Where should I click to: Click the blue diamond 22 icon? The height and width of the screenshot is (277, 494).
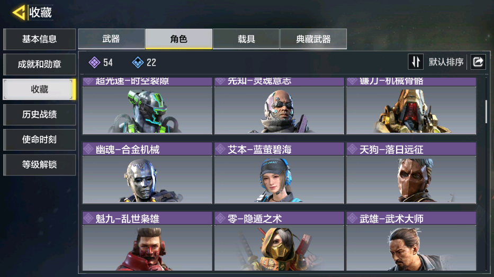tap(138, 62)
